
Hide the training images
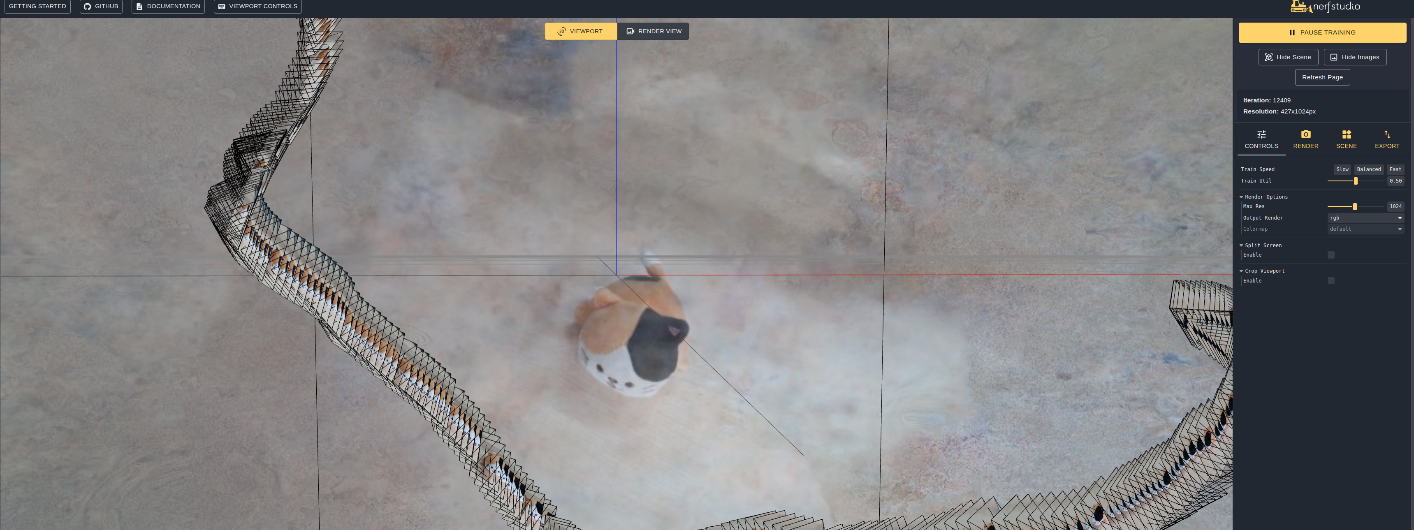tap(1355, 57)
